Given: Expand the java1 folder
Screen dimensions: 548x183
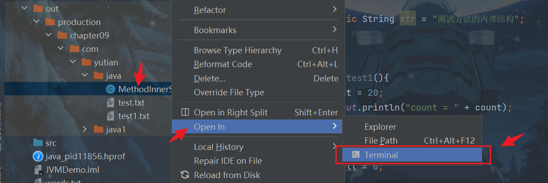Looking at the screenshot, I should pyautogui.click(x=85, y=129).
